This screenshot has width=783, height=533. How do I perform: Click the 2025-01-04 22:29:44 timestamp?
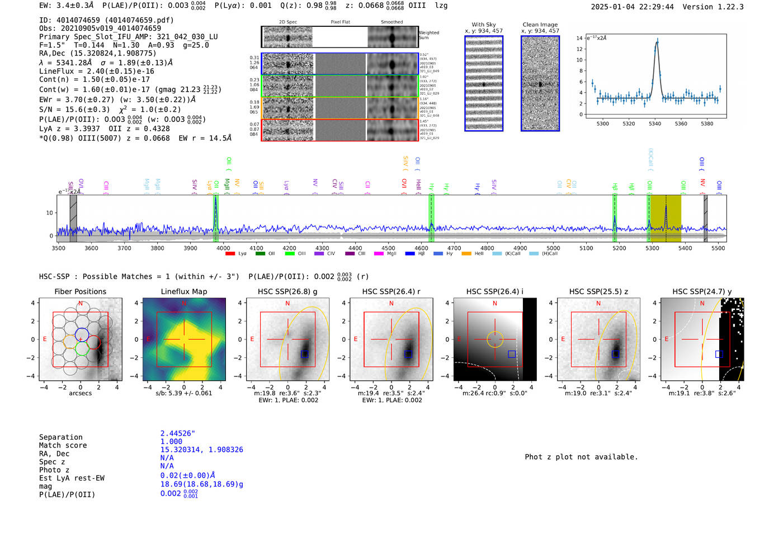coord(633,7)
